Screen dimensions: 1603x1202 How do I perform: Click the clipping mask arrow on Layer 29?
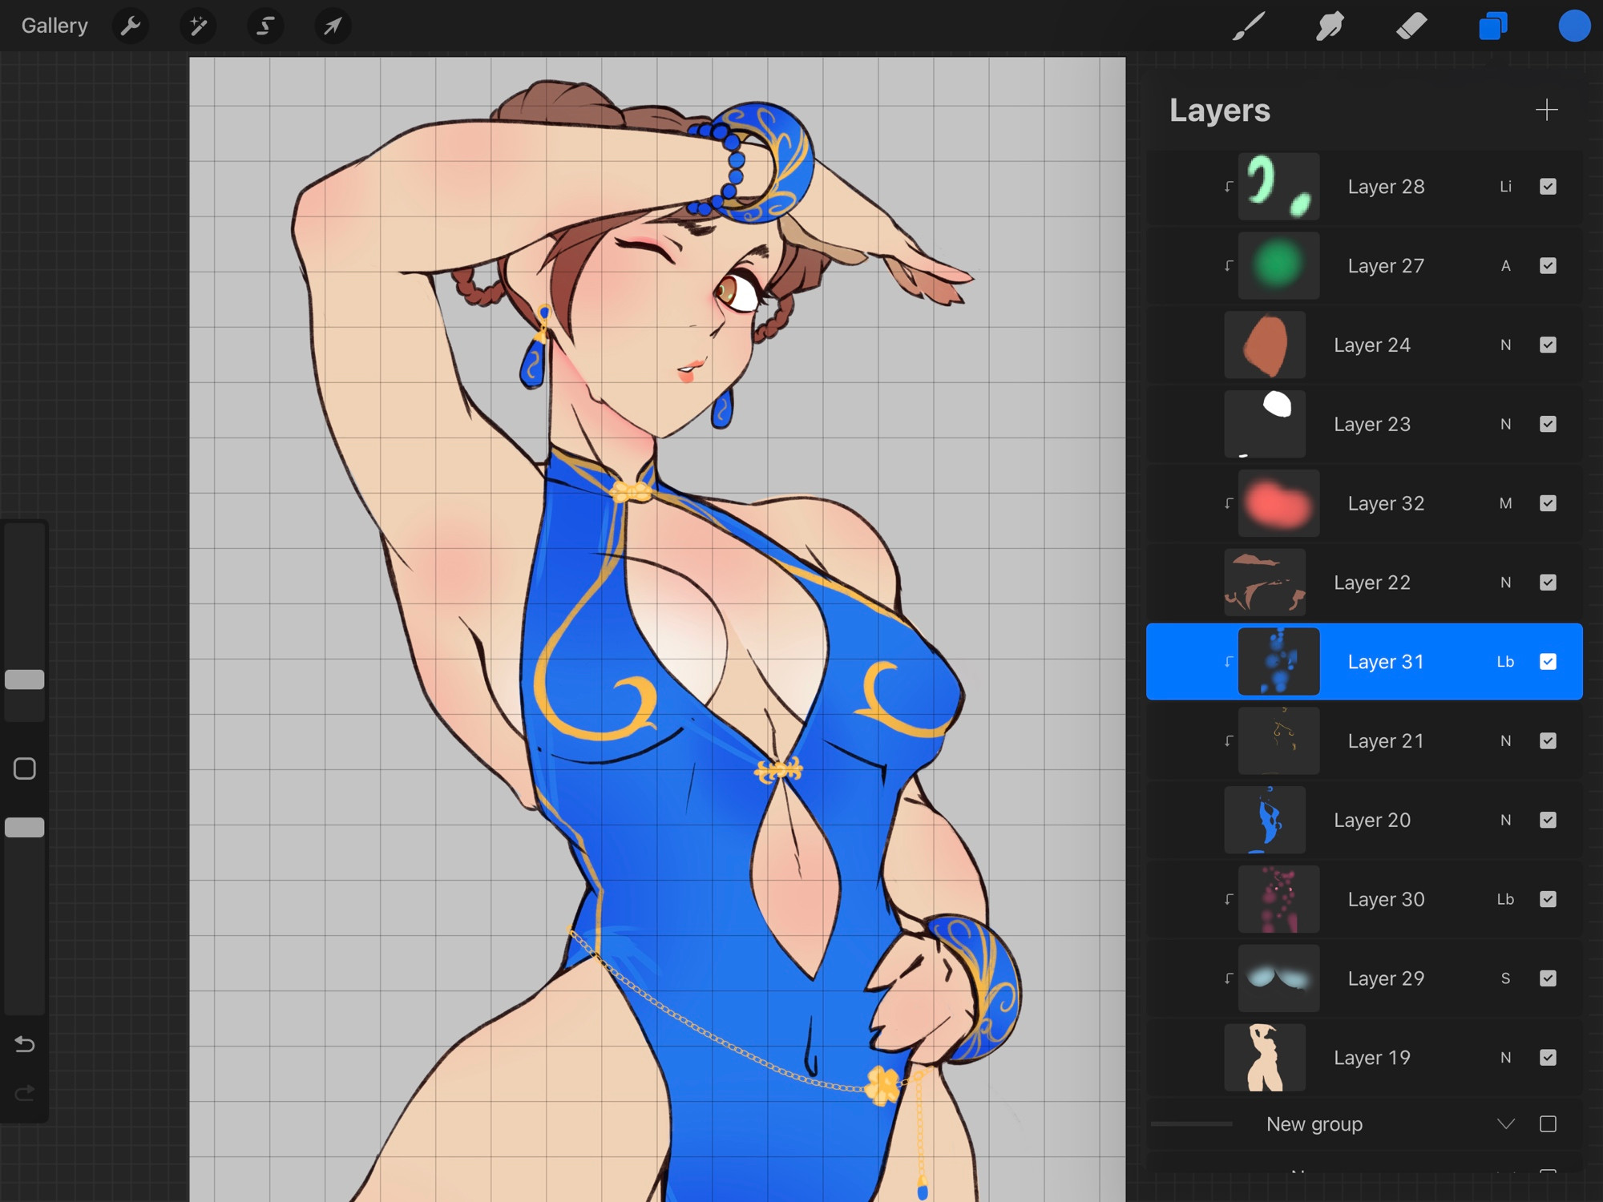[1229, 978]
